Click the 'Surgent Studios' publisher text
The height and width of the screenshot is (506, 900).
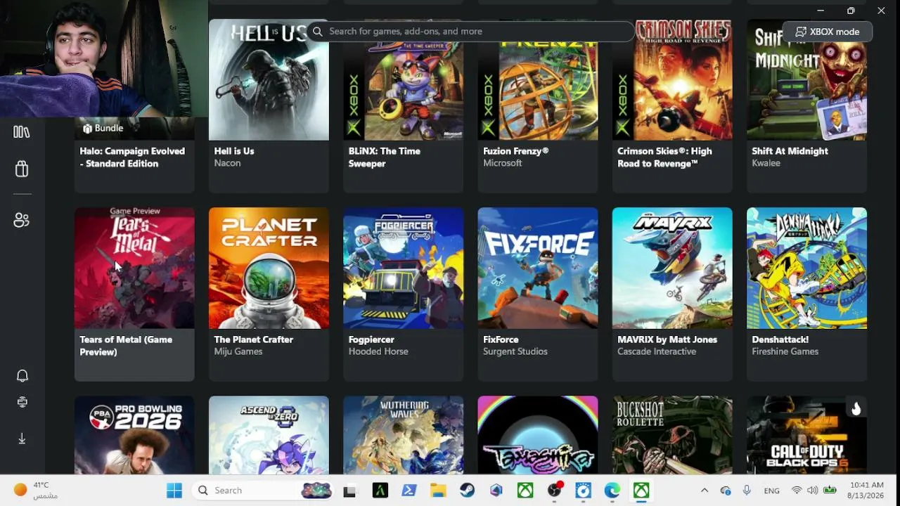click(515, 351)
